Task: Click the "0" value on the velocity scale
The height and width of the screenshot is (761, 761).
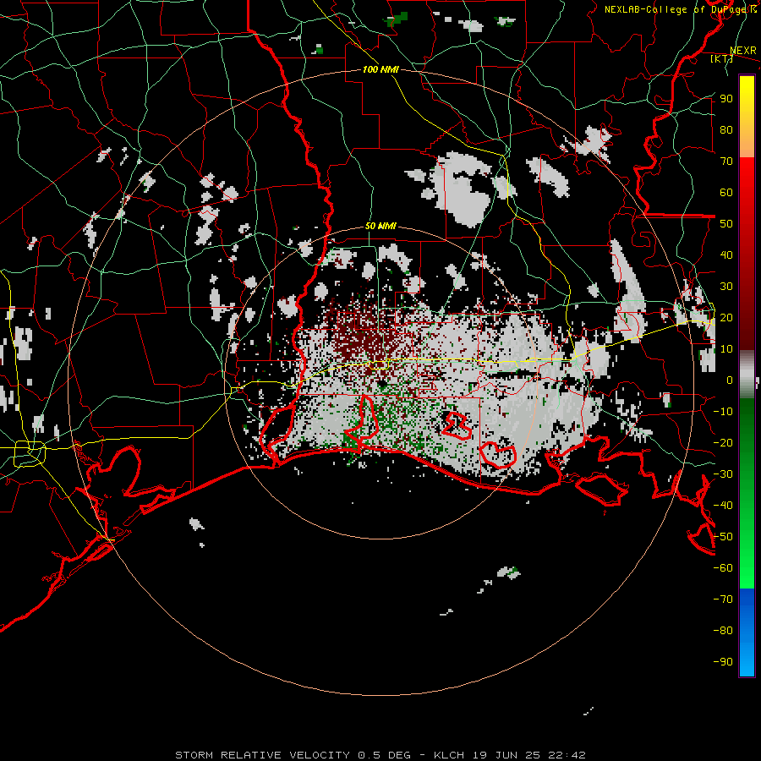Action: click(x=730, y=380)
